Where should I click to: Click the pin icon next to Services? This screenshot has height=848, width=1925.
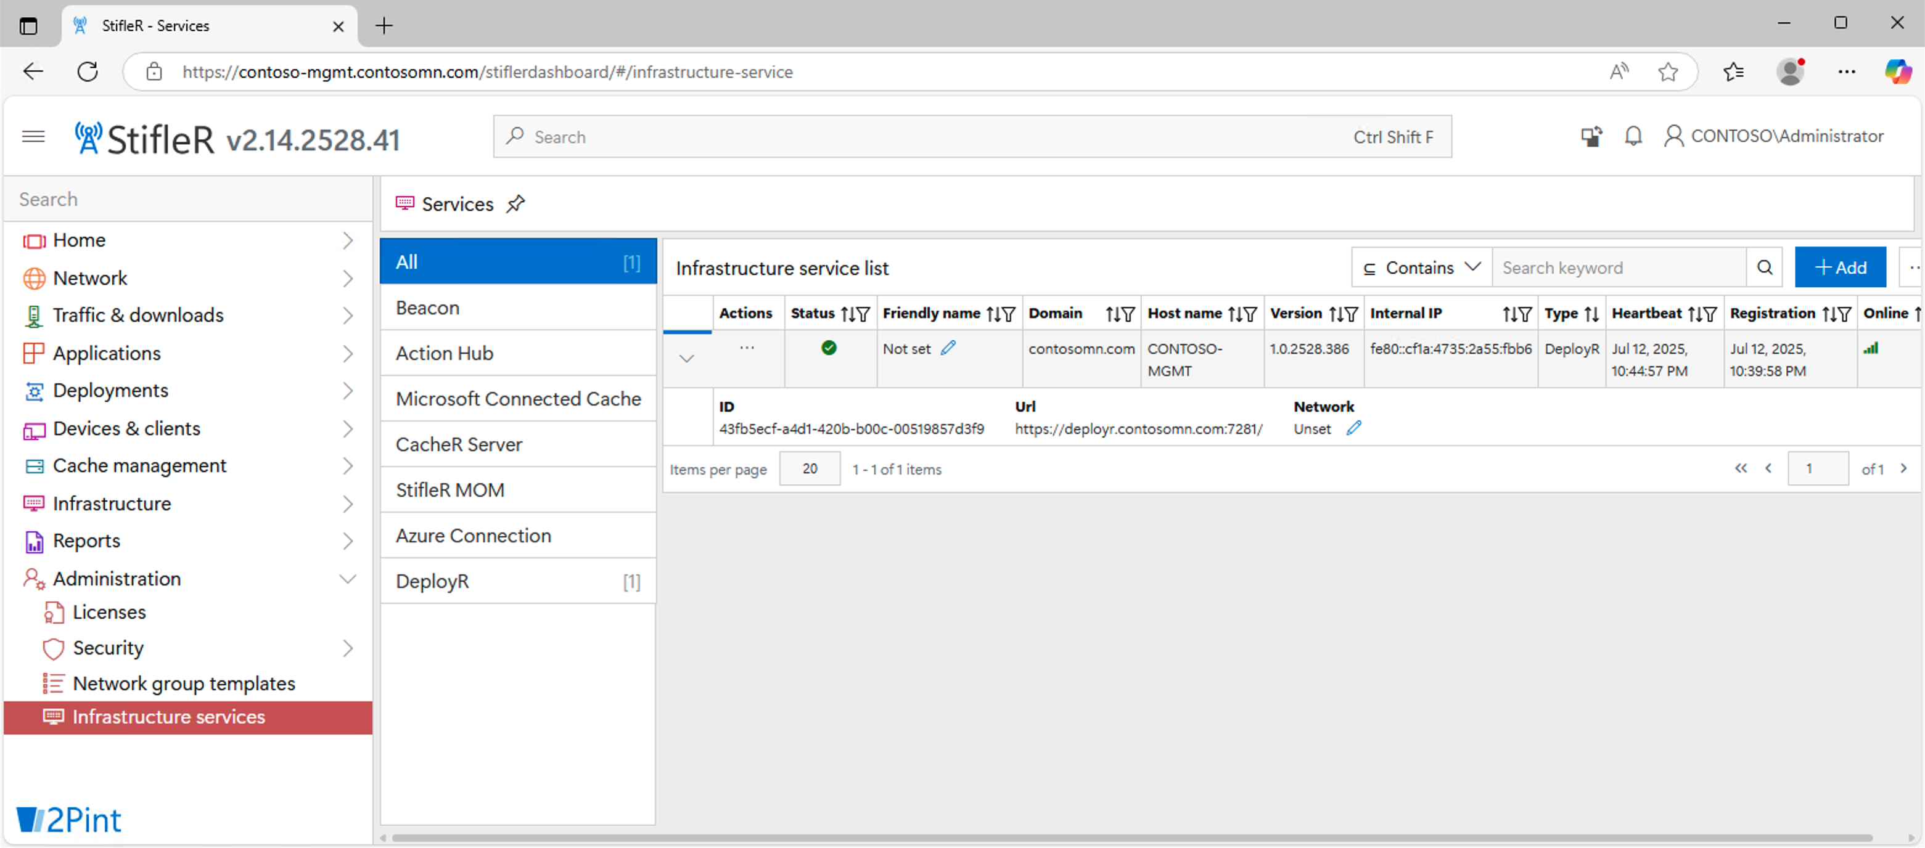pyautogui.click(x=515, y=204)
